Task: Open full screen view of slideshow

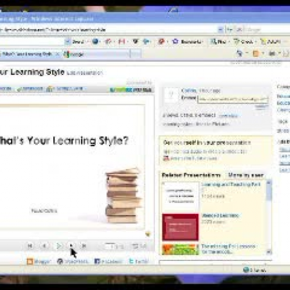Action: click(x=139, y=246)
